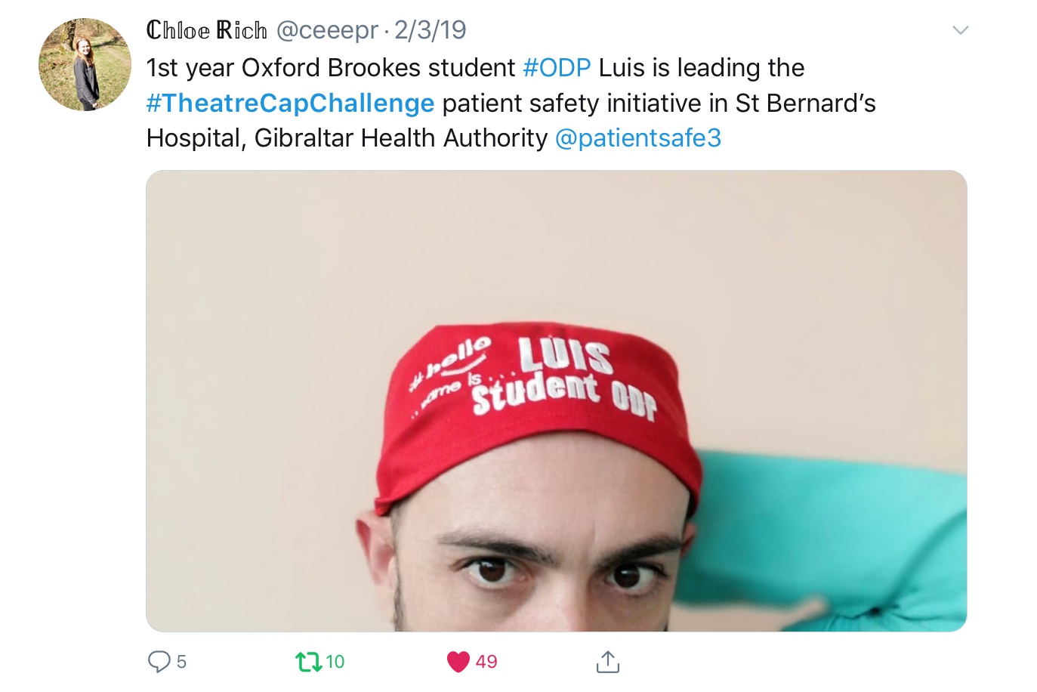Click the reply count 5
This screenshot has width=1037, height=692.
tap(181, 662)
